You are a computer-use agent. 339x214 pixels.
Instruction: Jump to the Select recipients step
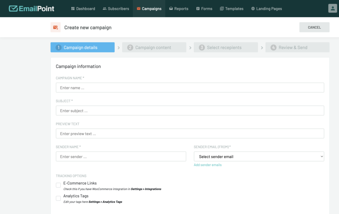coord(225,48)
